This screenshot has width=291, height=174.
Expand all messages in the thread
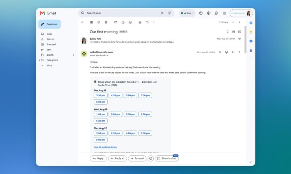(x=228, y=32)
